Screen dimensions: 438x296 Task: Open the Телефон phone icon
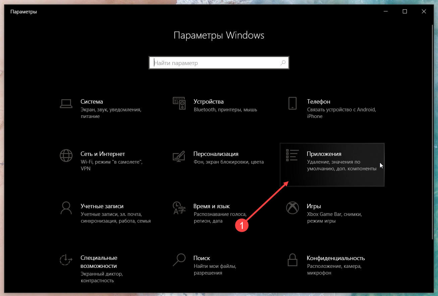pyautogui.click(x=292, y=103)
